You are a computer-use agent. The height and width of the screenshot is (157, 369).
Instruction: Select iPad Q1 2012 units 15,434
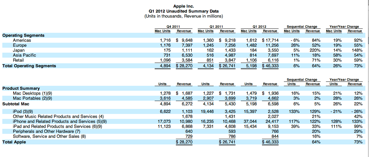[250, 127]
